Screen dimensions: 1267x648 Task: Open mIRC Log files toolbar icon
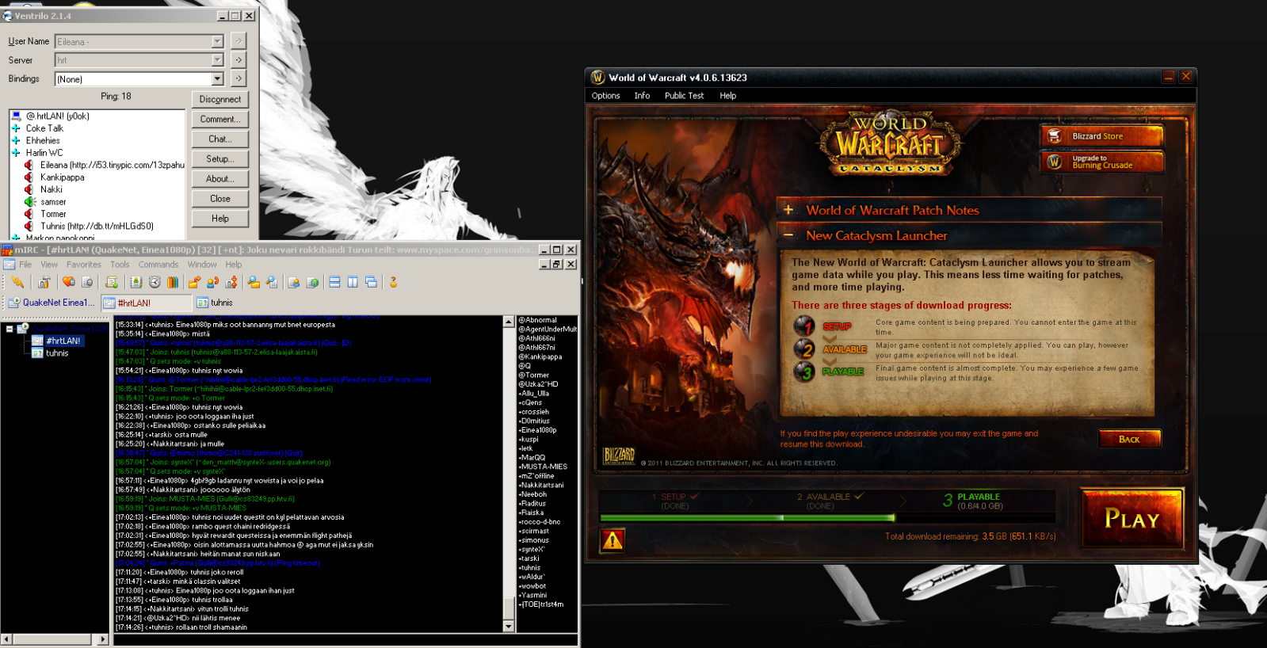pyautogui.click(x=272, y=282)
